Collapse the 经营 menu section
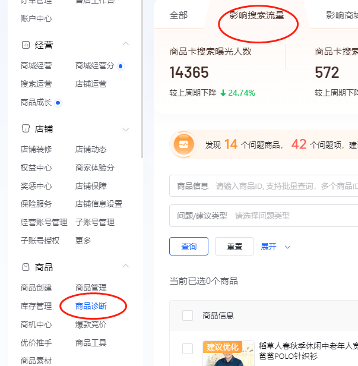Image resolution: width=358 pixels, height=366 pixels. (x=125, y=45)
